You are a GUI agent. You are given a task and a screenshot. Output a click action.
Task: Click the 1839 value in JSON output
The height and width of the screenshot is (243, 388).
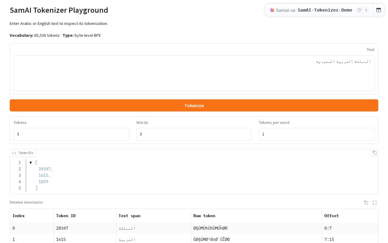[43, 182]
